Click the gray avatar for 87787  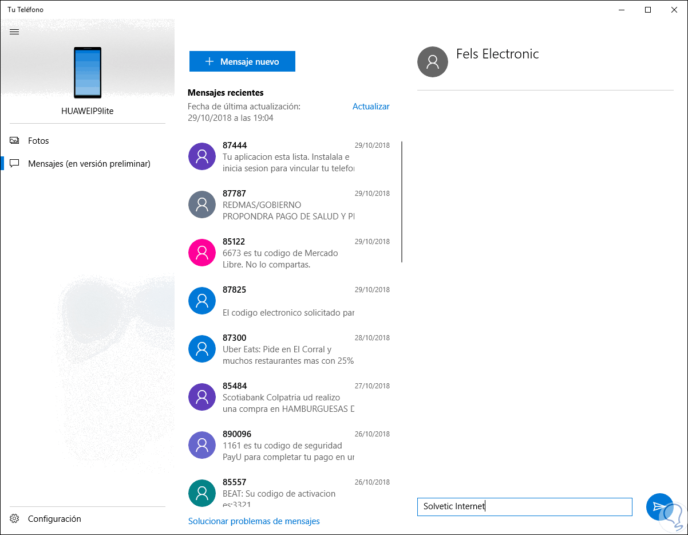[202, 204]
